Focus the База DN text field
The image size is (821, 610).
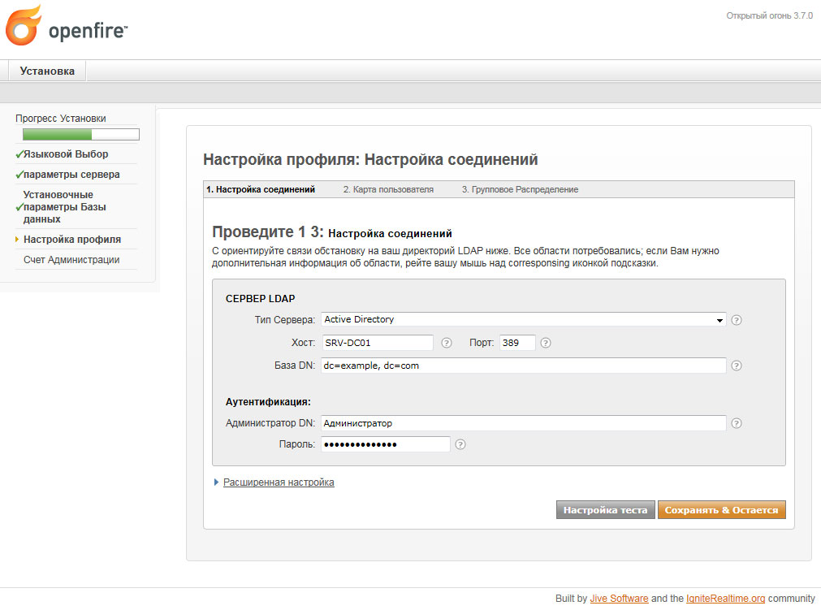click(x=523, y=366)
